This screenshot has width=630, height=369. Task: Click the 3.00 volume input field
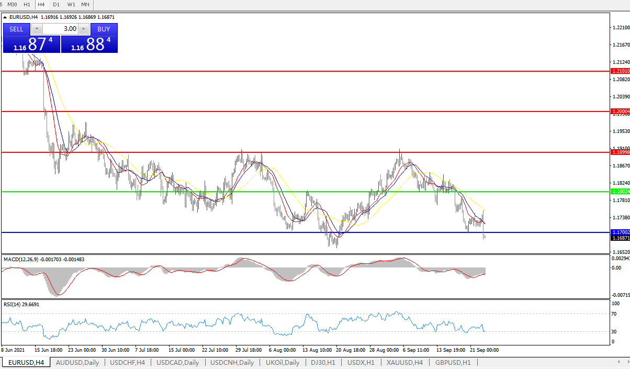coord(60,29)
